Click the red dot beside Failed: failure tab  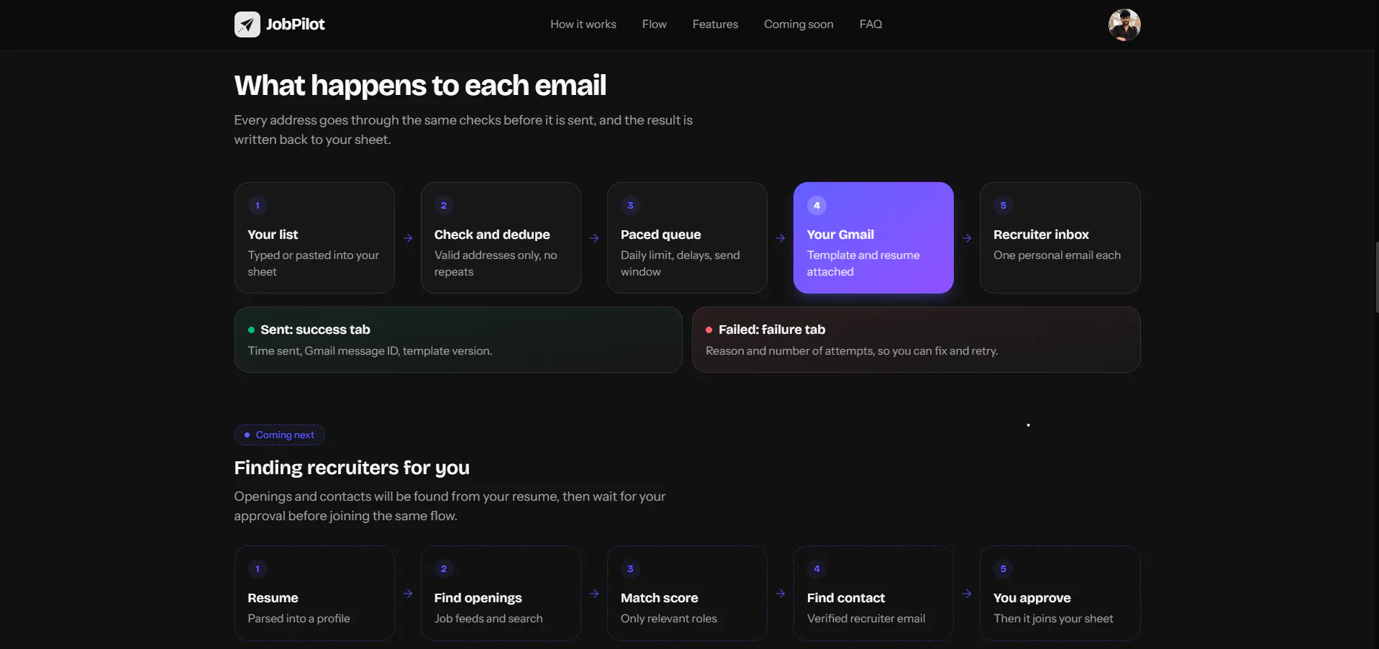(x=709, y=330)
